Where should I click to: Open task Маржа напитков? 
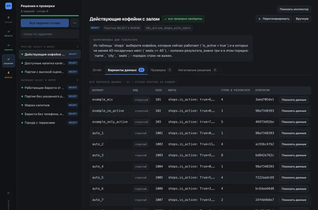point(50,105)
